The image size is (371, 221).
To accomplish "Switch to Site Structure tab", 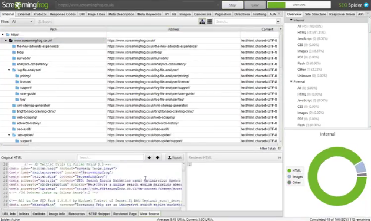I will pyautogui.click(x=315, y=14).
